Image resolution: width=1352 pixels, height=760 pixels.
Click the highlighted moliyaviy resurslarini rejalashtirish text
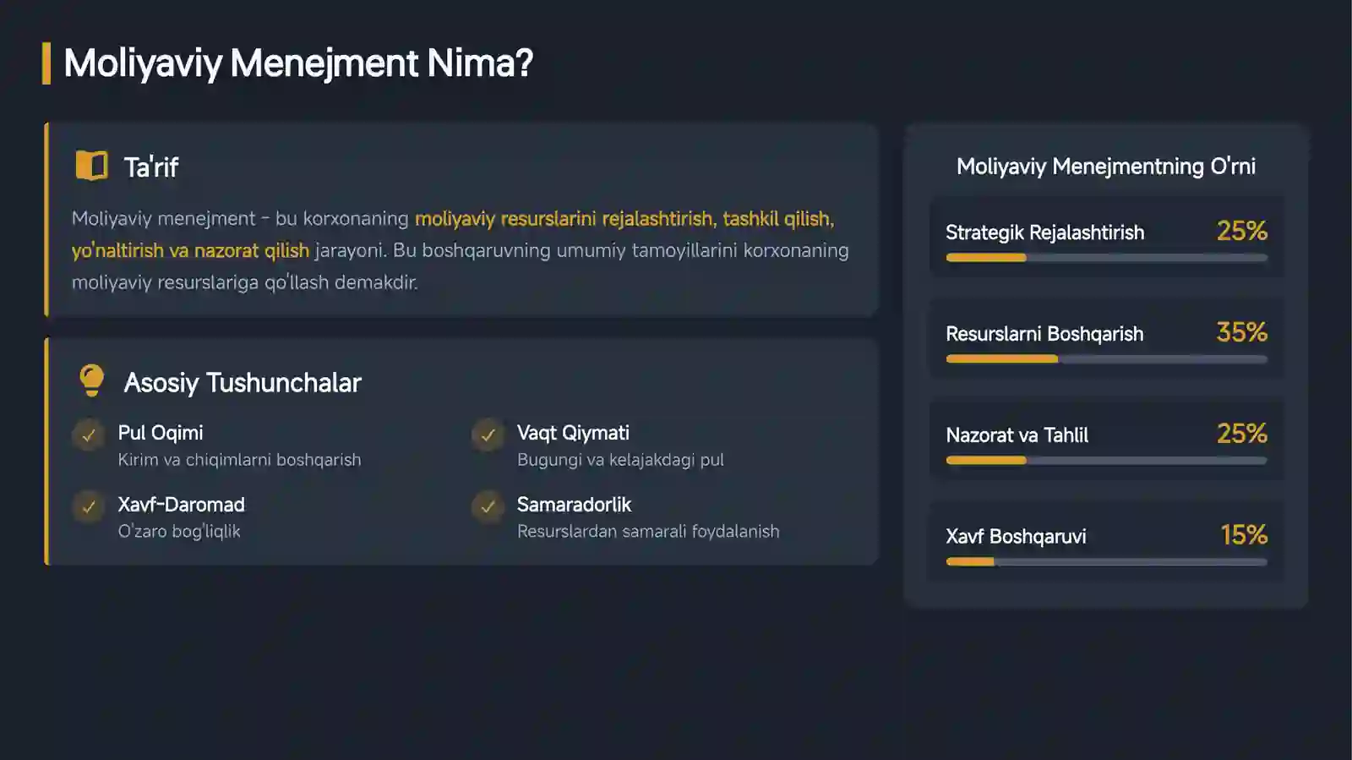(x=564, y=219)
